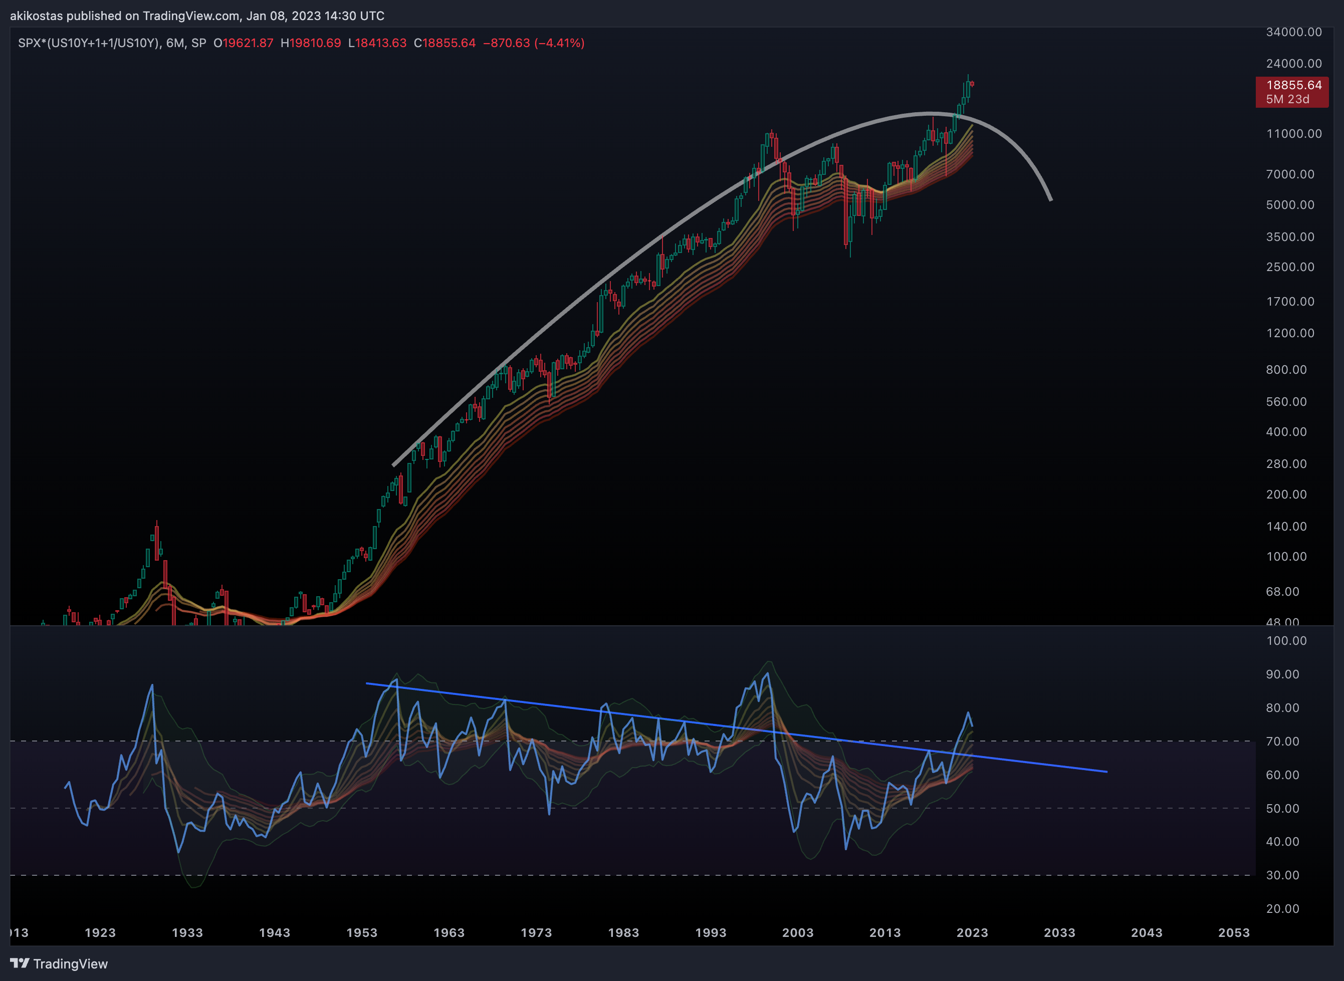1344x981 pixels.
Task: Click the open value O19621.87
Action: 244,43
